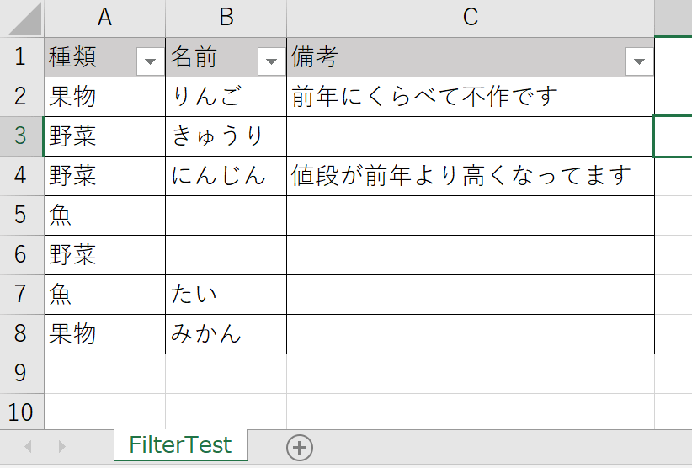Click the cell containing きゅうり
The image size is (692, 468).
point(226,136)
